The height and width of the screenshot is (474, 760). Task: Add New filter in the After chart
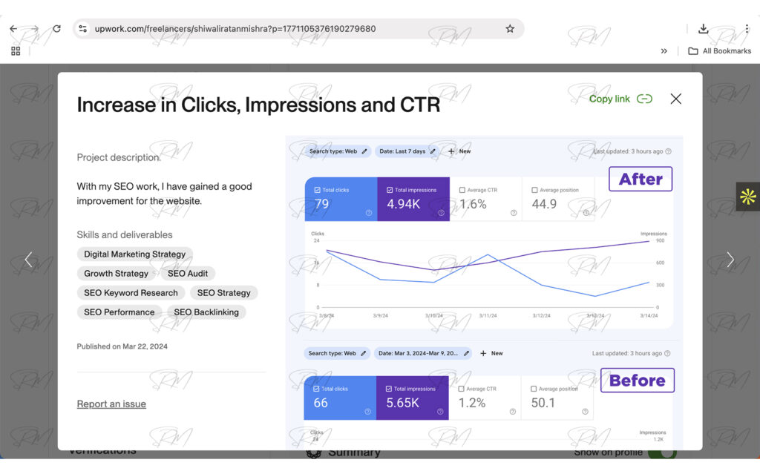(459, 151)
